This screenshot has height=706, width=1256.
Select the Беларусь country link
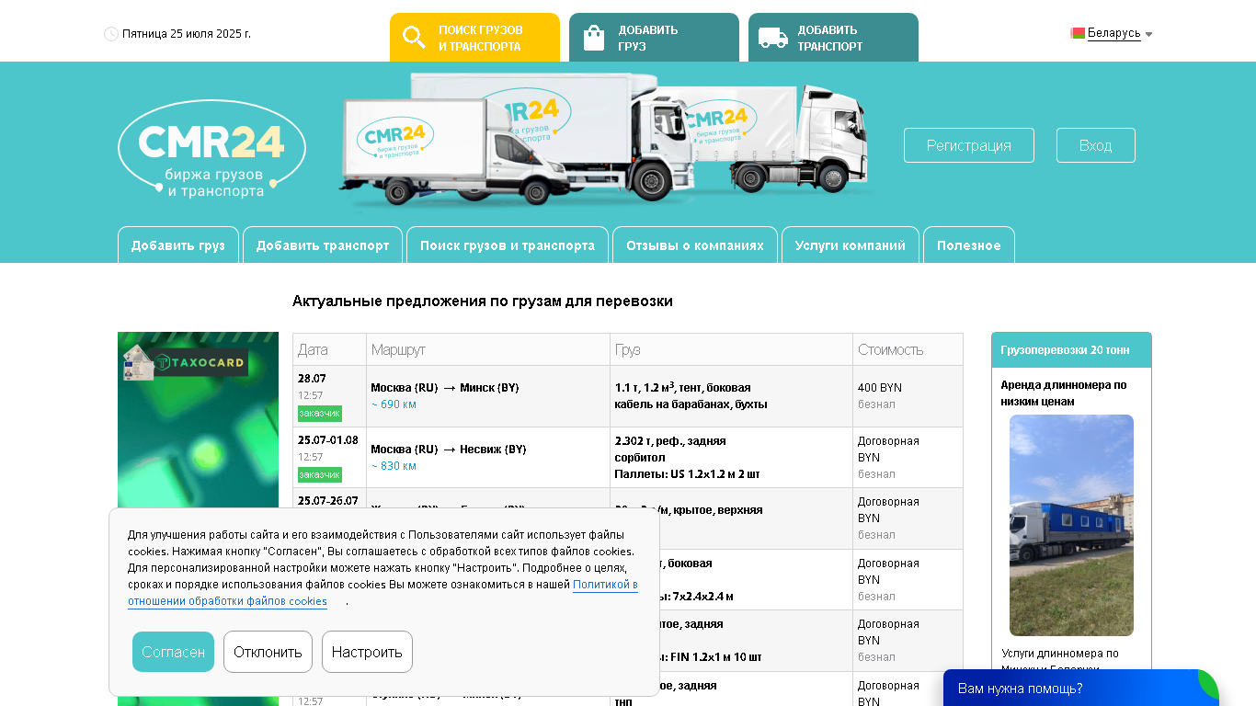pos(1113,33)
